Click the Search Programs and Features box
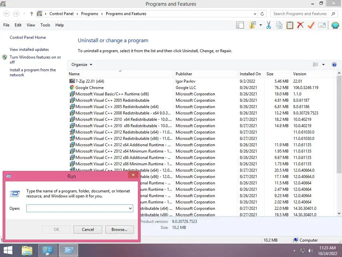Screen dimensions: 342x257 tap(300, 14)
